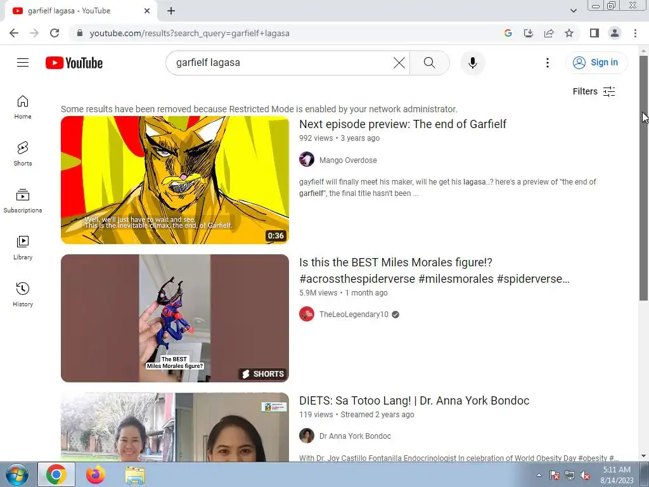Click the Restricted Mode notice text
The image size is (649, 487).
(259, 109)
